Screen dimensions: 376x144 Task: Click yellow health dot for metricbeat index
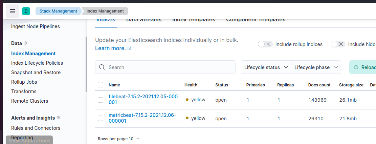(187, 118)
